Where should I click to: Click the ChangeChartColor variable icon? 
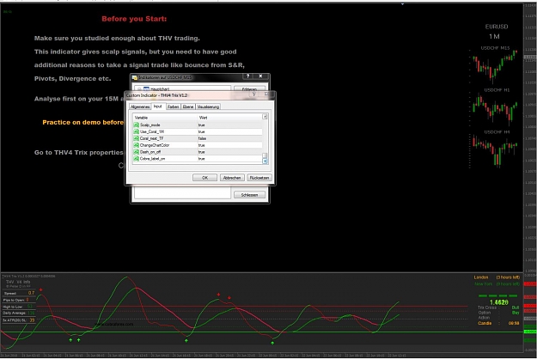point(136,145)
